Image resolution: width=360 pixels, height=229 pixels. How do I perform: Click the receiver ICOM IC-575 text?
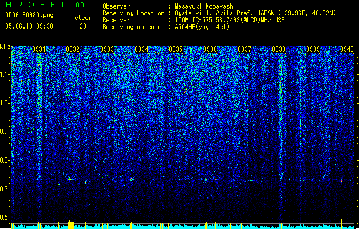tap(195, 20)
